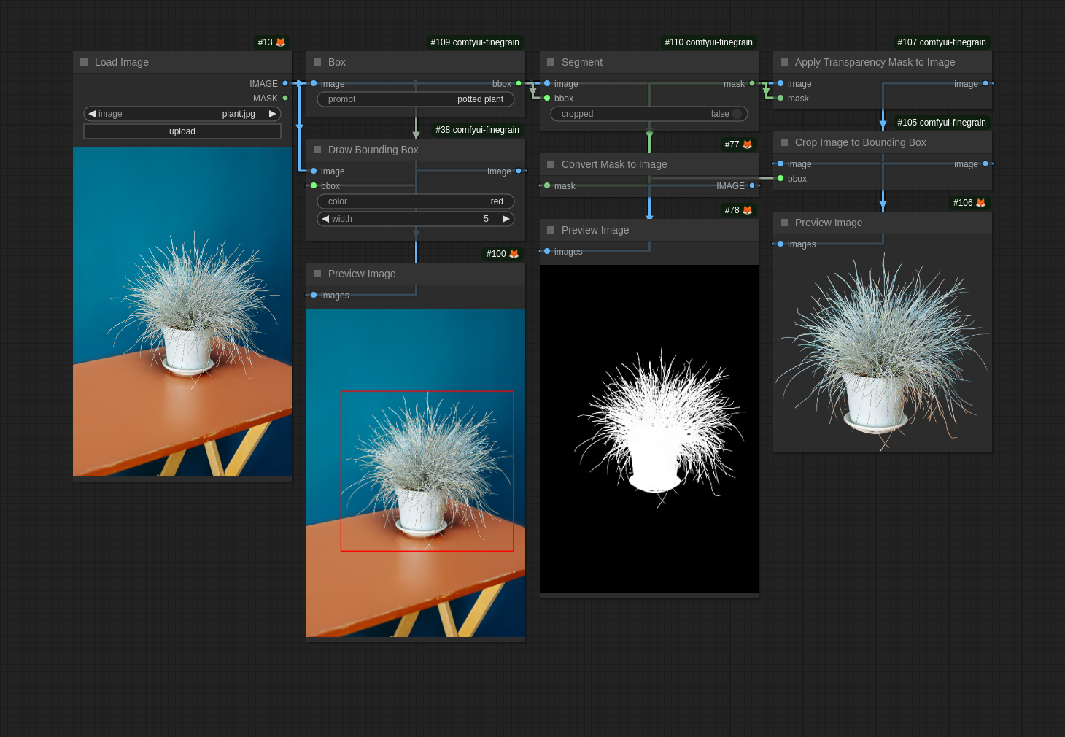Click the upload button in Load Image
The width and height of the screenshot is (1065, 737).
click(x=182, y=131)
